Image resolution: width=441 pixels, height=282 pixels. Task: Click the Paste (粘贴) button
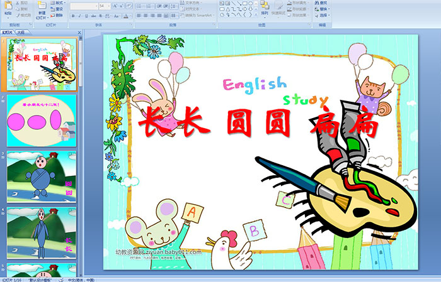tap(8, 9)
